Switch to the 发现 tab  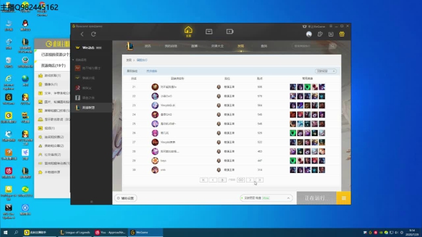click(x=241, y=46)
